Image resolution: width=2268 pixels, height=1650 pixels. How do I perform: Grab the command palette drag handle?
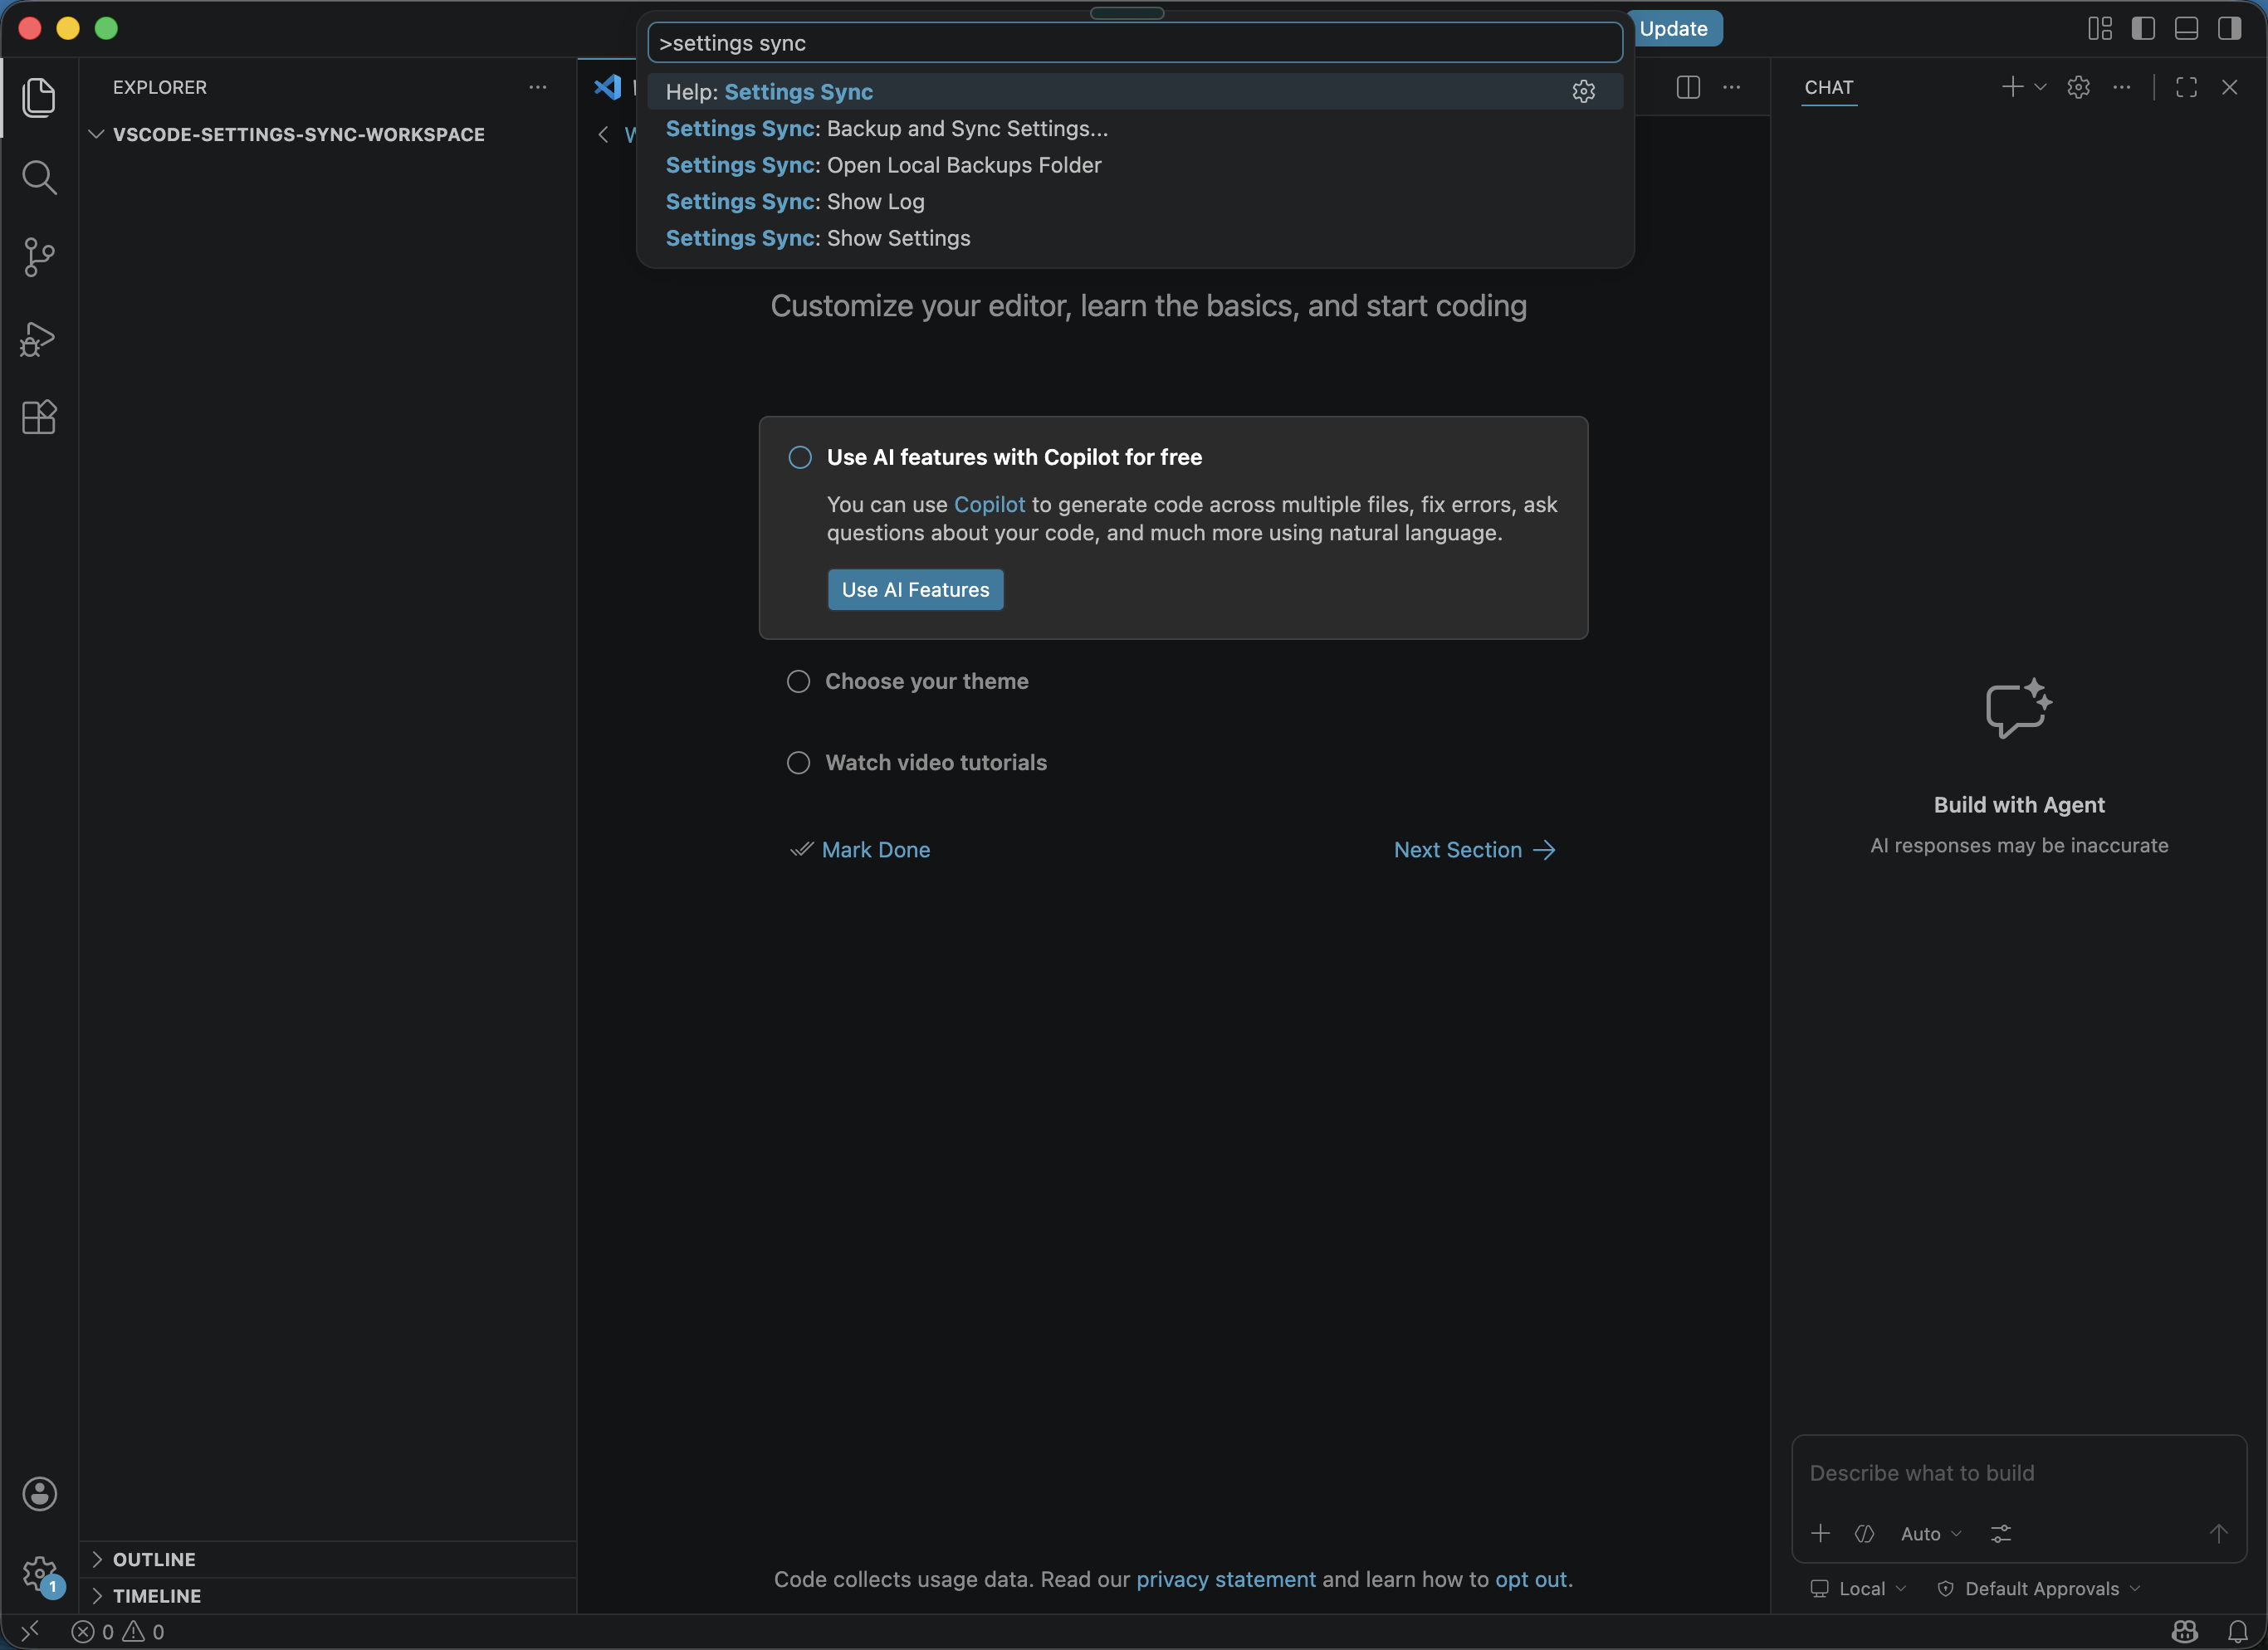point(1127,13)
